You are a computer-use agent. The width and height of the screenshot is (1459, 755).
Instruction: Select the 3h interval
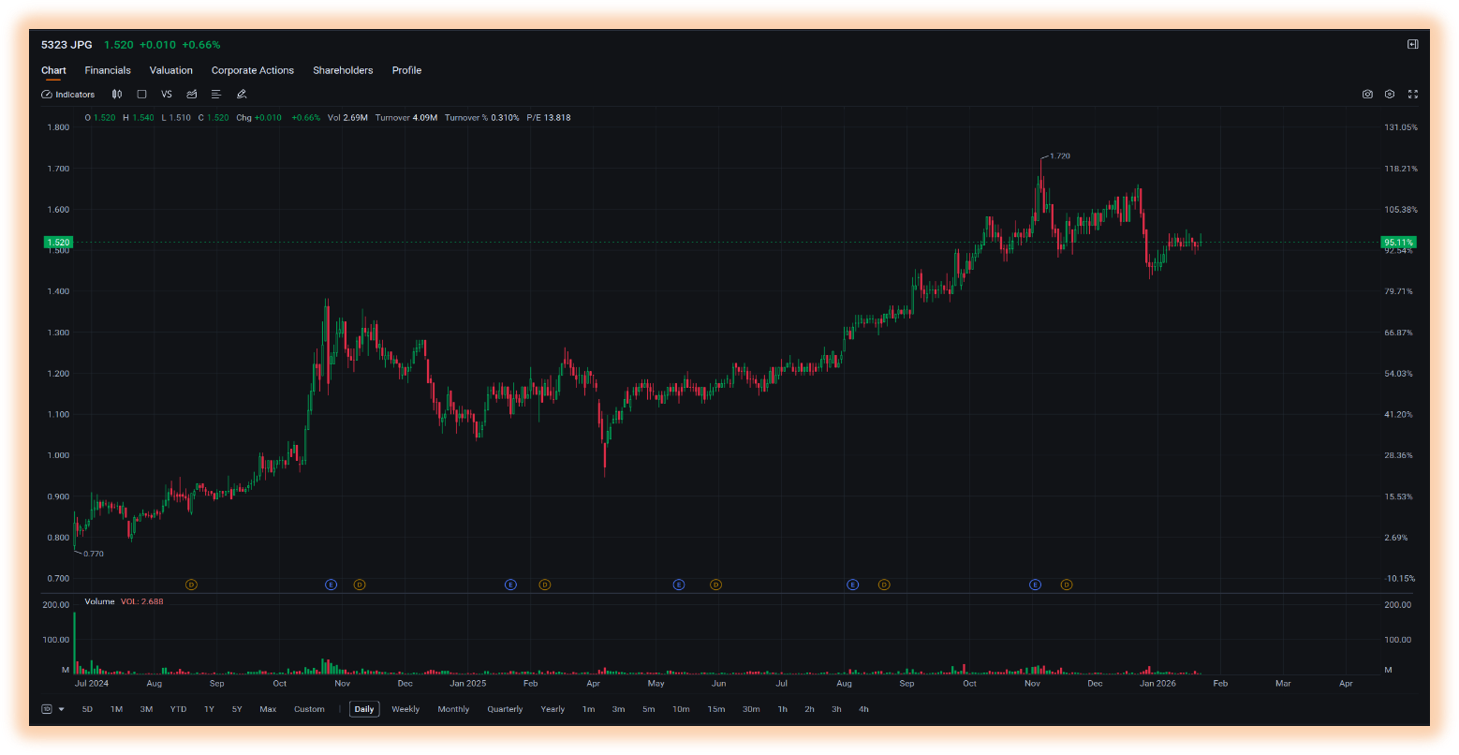(x=836, y=709)
